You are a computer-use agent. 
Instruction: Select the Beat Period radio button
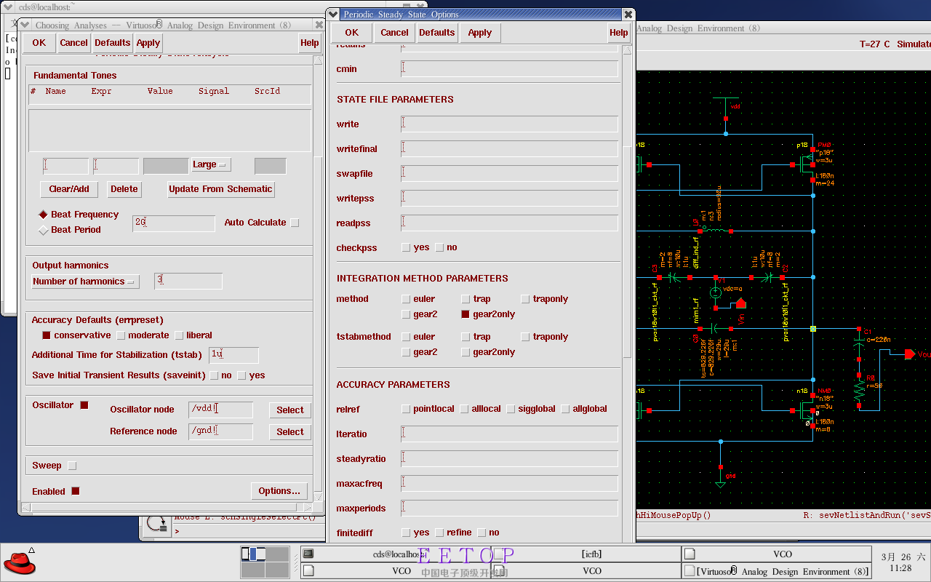[x=43, y=230]
